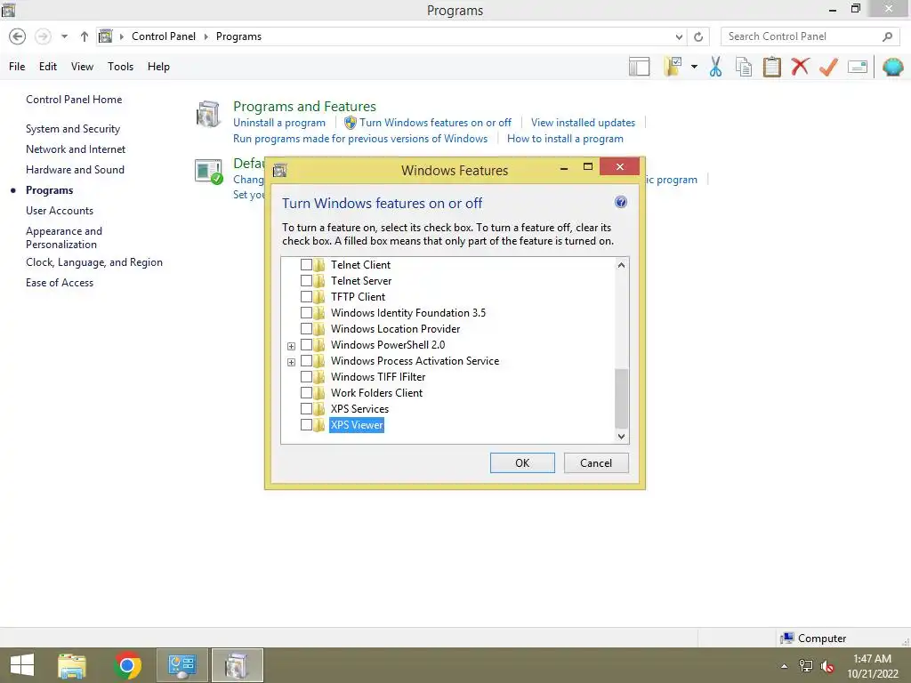Image resolution: width=911 pixels, height=683 pixels.
Task: Click the Up one level arrow
Action: 85,36
